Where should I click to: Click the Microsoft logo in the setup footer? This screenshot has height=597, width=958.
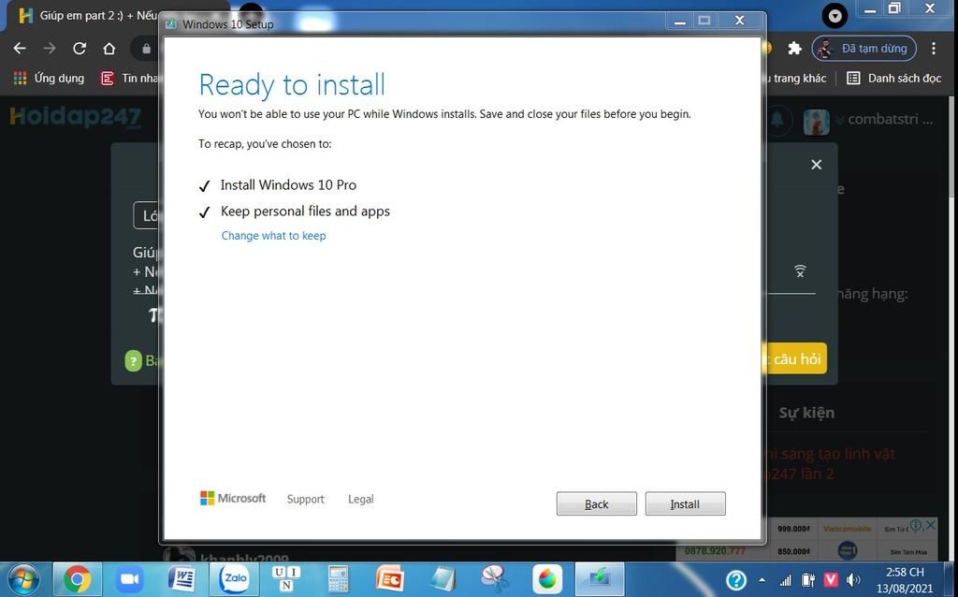[233, 498]
